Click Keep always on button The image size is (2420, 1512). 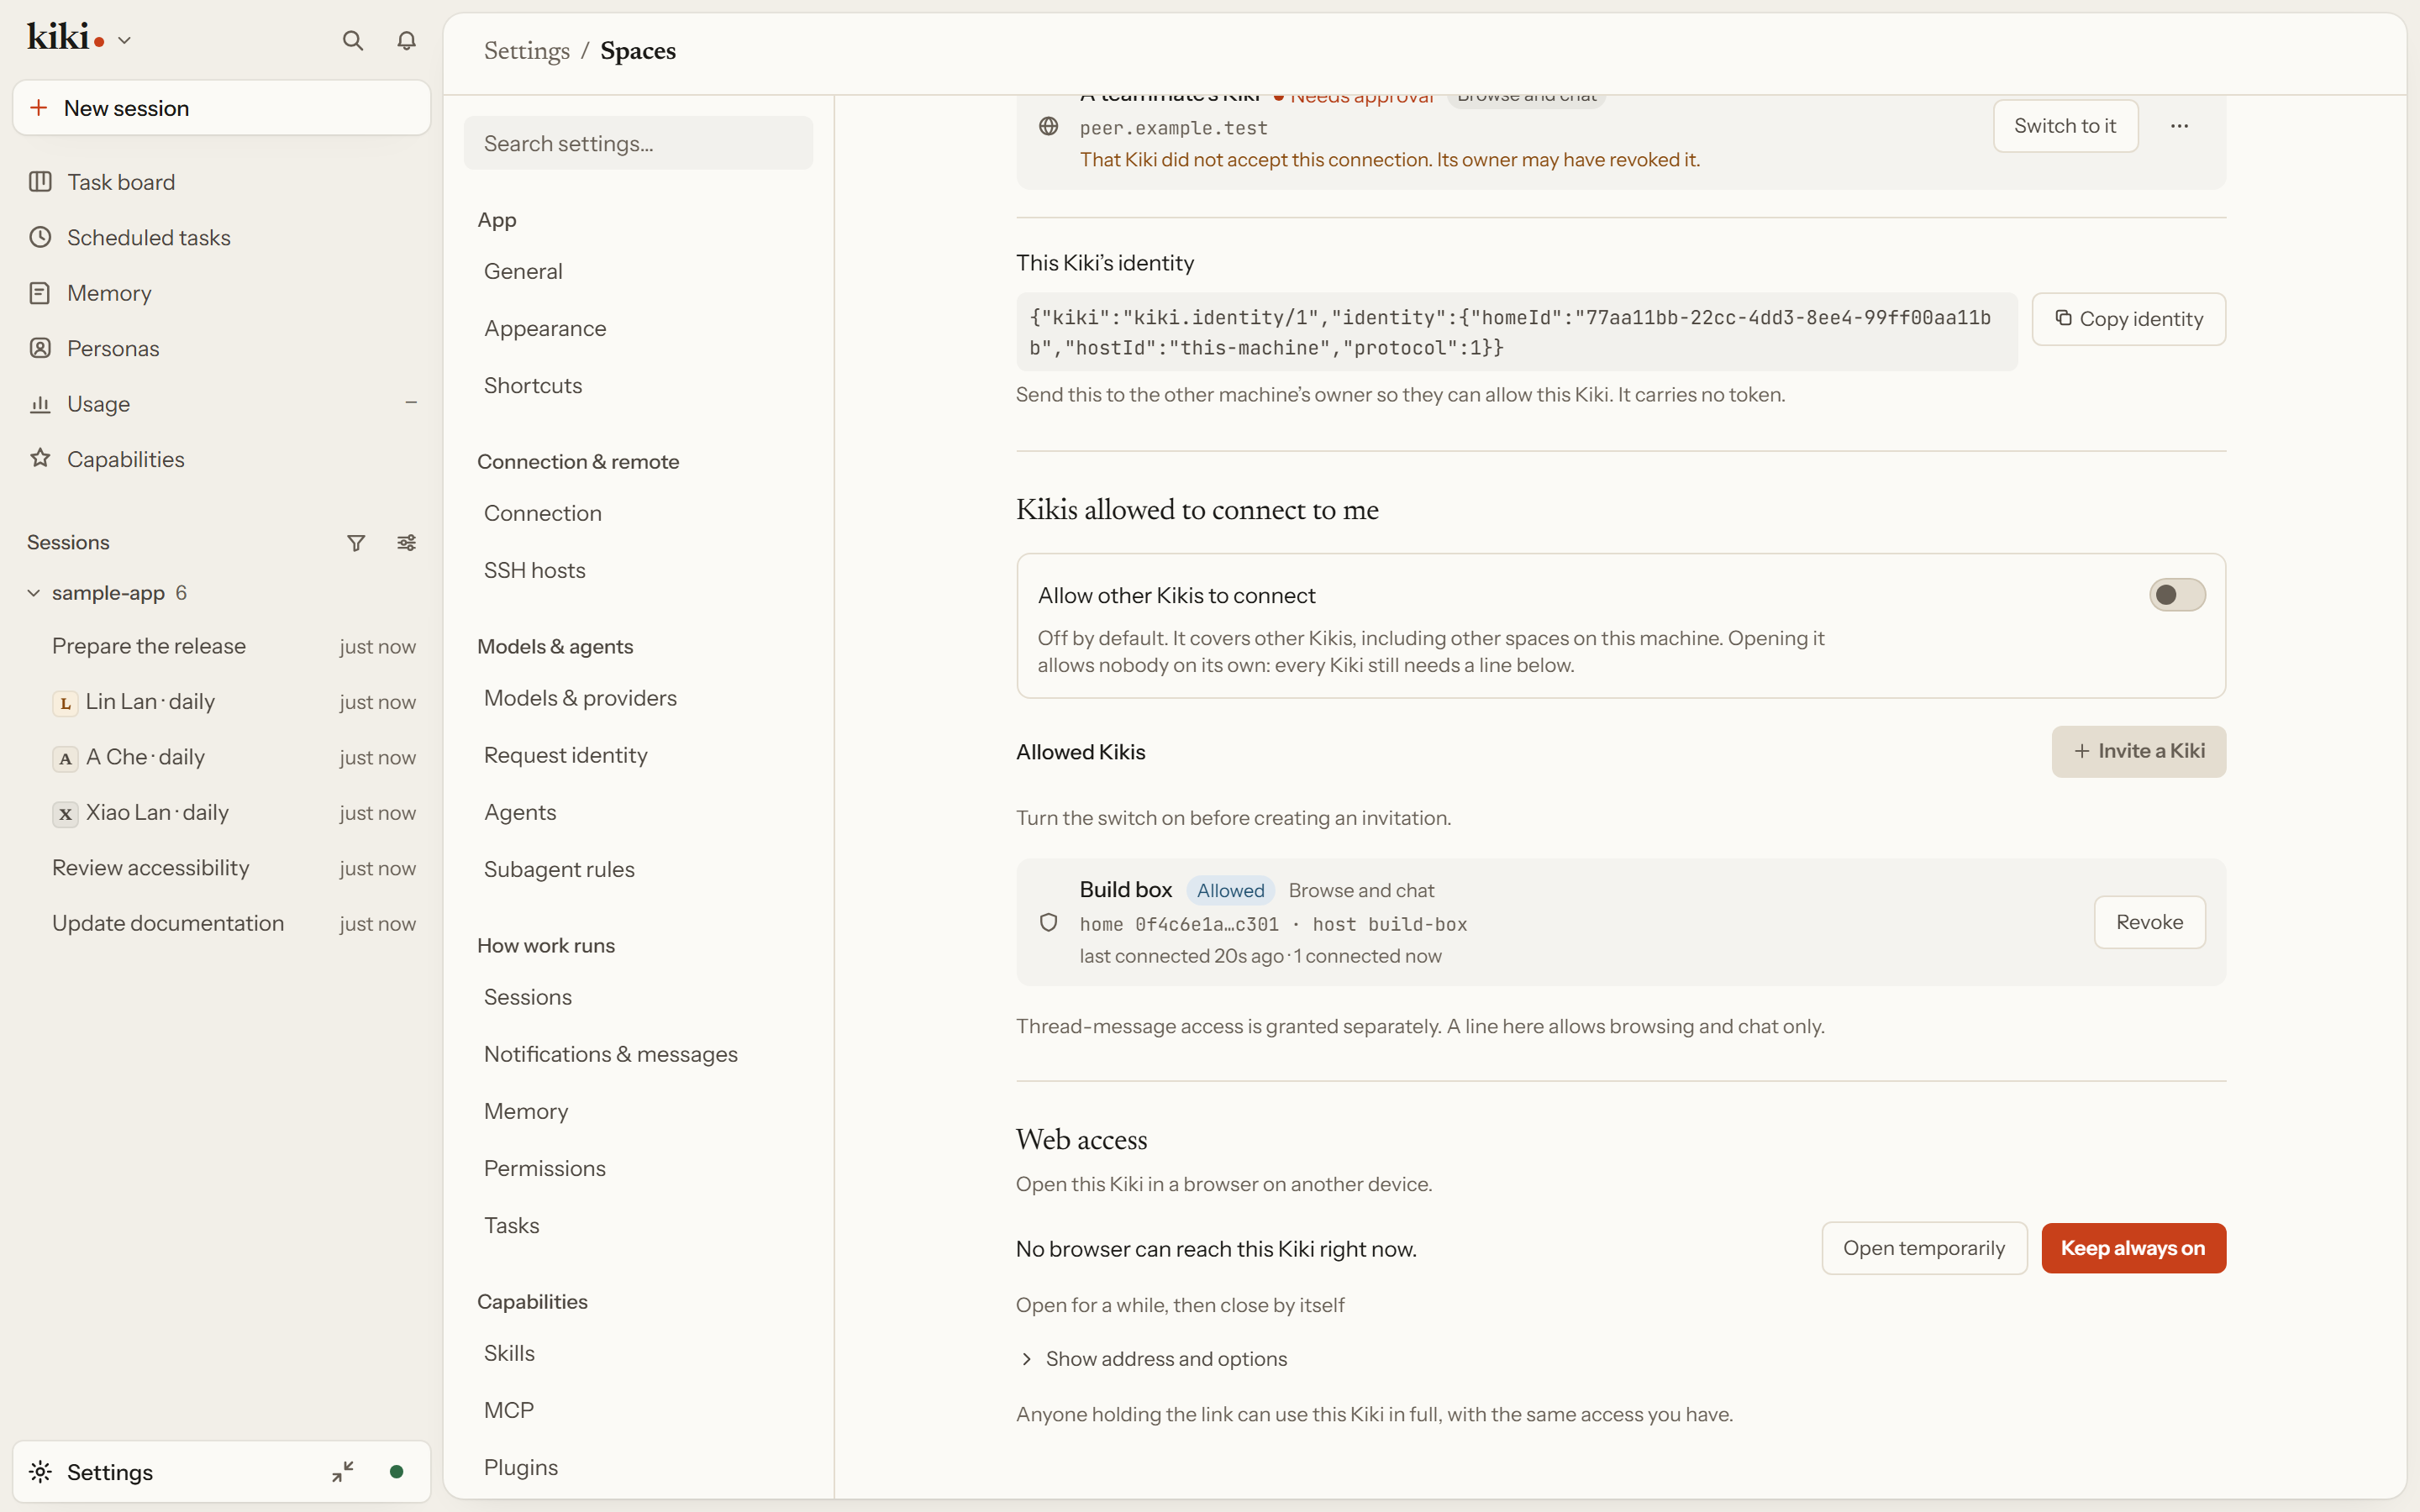point(2133,1248)
